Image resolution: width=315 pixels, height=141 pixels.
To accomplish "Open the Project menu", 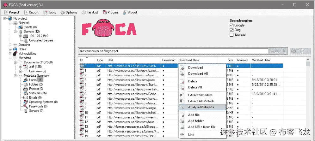I will [x=12, y=12].
